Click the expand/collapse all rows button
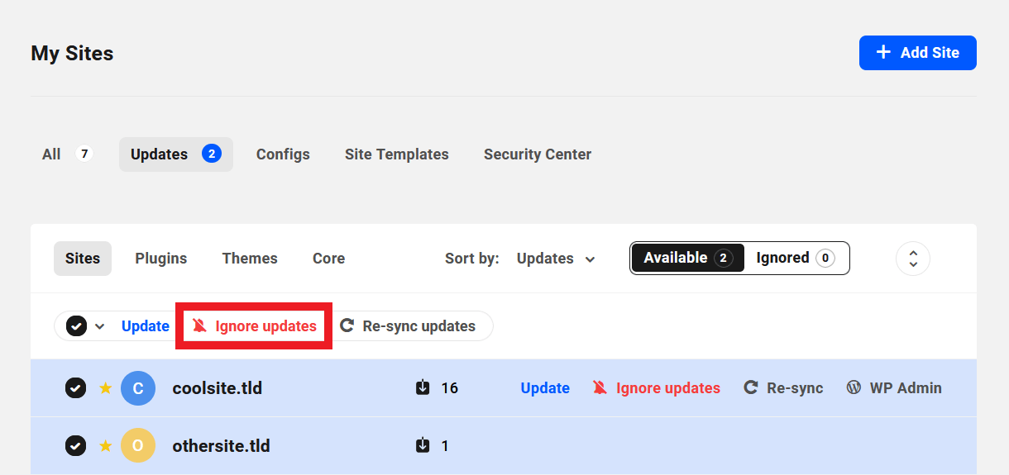Viewport: 1009px width, 475px height. (x=913, y=259)
